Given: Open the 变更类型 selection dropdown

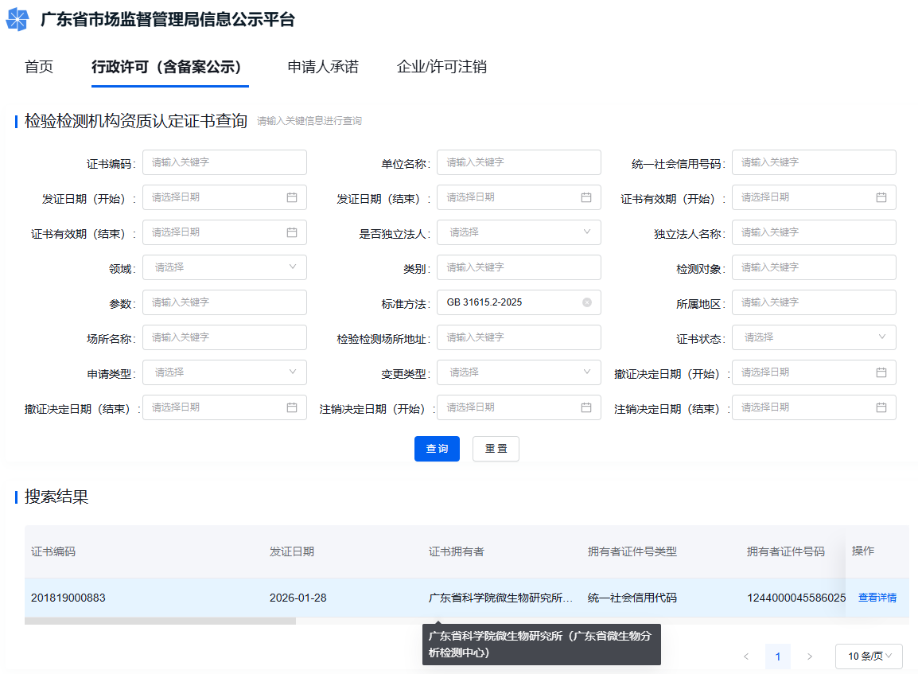Looking at the screenshot, I should point(519,372).
